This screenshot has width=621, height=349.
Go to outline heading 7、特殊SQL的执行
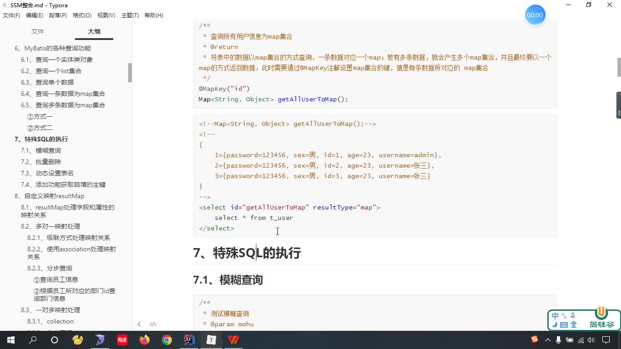click(41, 139)
